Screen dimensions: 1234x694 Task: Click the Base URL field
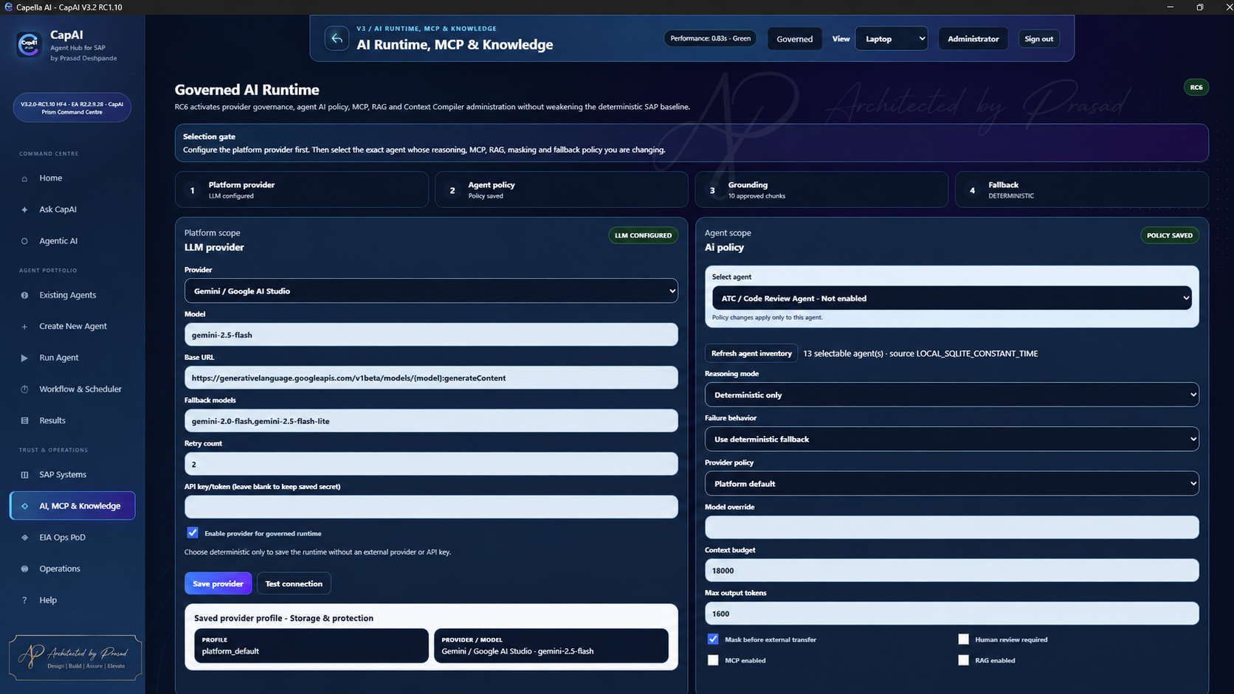431,378
